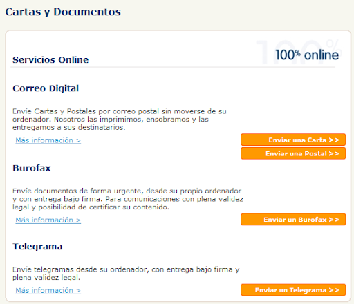354x304 pixels.
Task: Click the Burofax description paragraph
Action: coord(128,199)
